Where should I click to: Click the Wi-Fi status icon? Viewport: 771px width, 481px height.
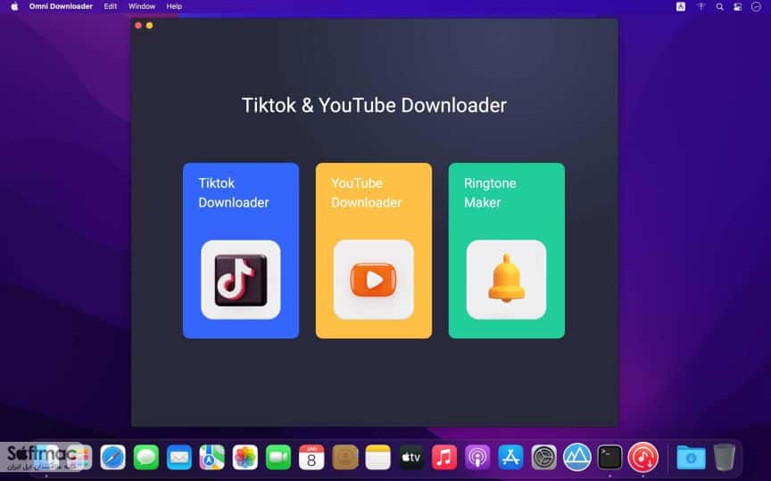click(701, 6)
